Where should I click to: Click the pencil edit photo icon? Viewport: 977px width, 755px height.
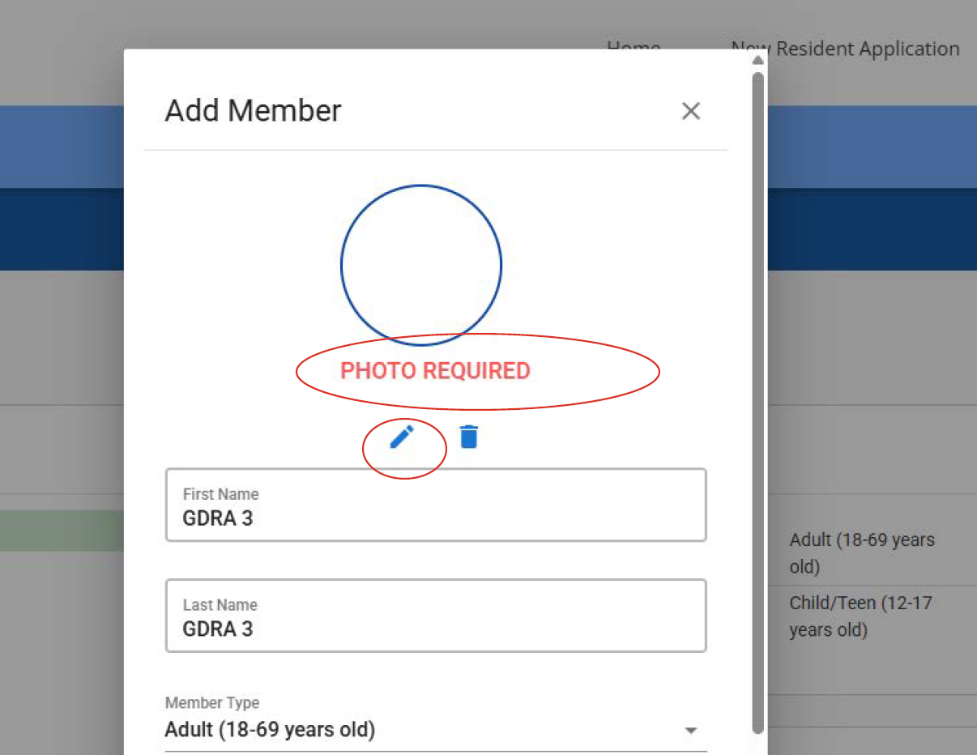pyautogui.click(x=402, y=437)
